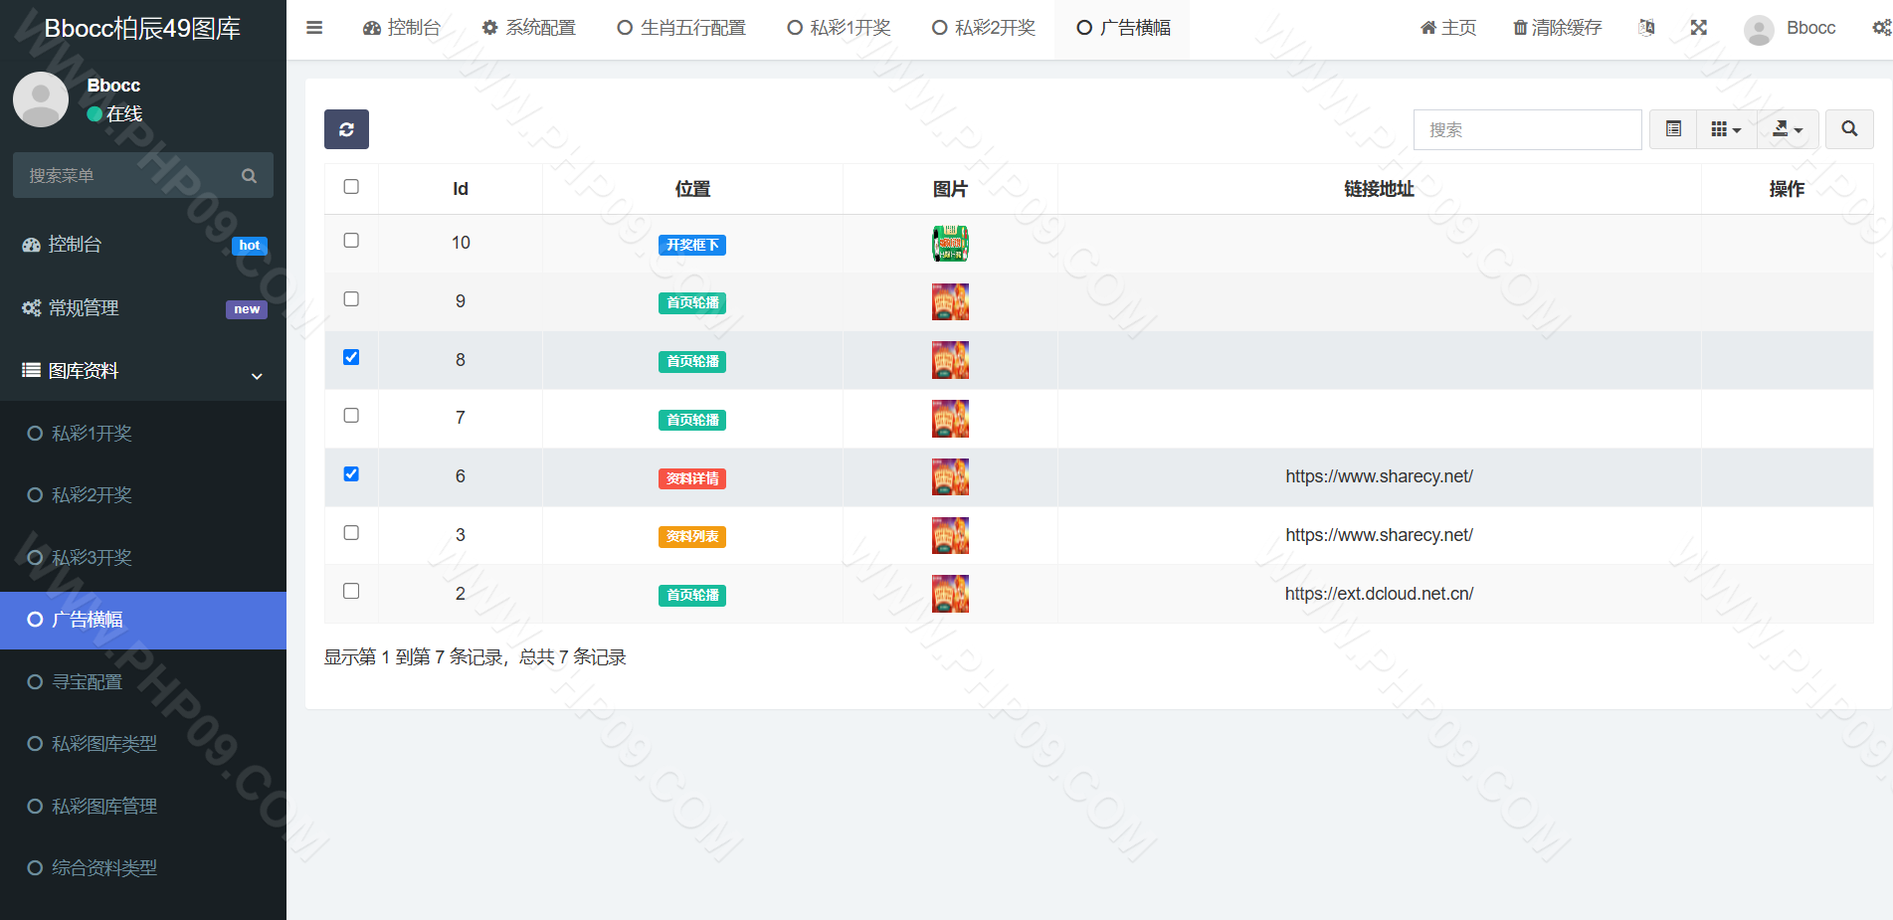The width and height of the screenshot is (1893, 920).
Task: Open the columns grid dropdown
Action: [1726, 129]
